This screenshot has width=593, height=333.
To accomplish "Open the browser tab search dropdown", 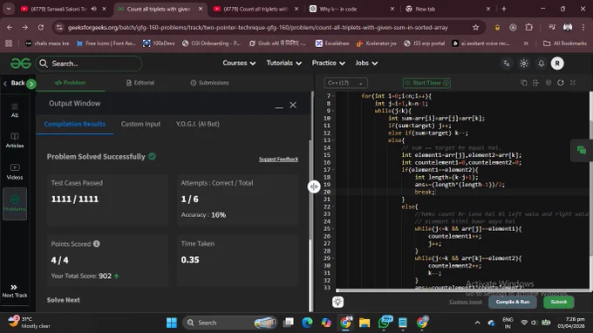I will click(x=9, y=9).
